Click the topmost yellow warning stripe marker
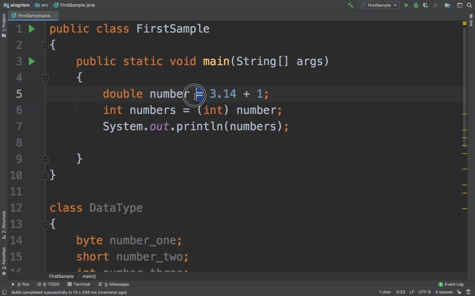 coord(464,114)
